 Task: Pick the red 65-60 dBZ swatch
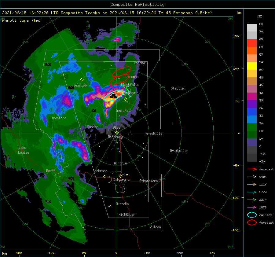(252, 43)
